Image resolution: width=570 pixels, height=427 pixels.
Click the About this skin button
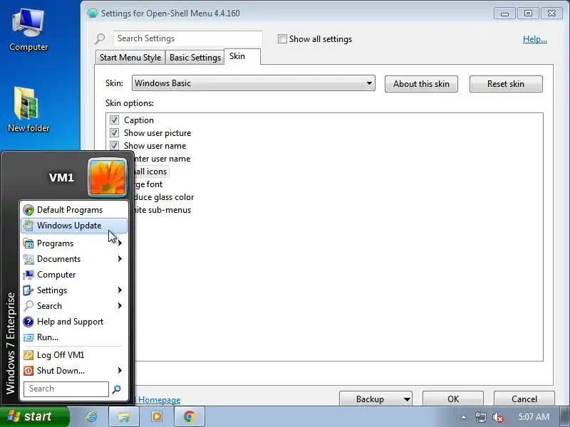pos(421,84)
